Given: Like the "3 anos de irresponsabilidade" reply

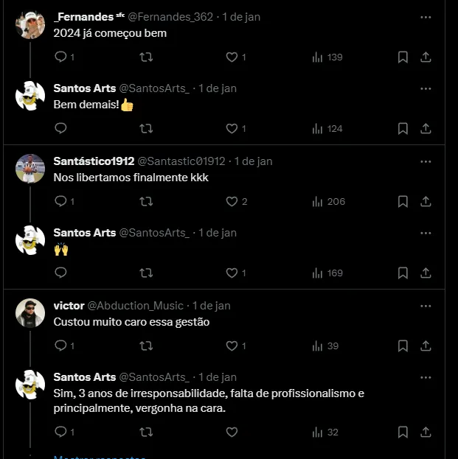Looking at the screenshot, I should (x=232, y=432).
